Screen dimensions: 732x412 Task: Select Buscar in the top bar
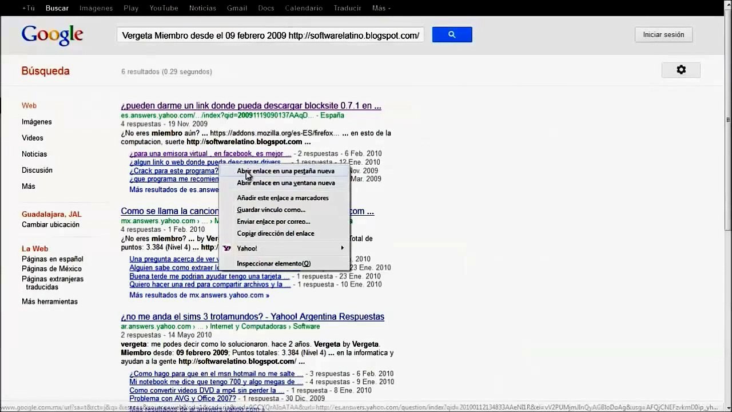57,8
